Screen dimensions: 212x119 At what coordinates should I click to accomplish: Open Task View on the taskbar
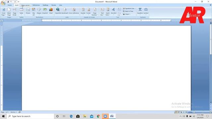[64, 116]
